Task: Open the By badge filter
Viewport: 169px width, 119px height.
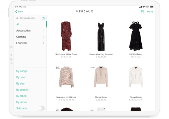Action: point(22,71)
